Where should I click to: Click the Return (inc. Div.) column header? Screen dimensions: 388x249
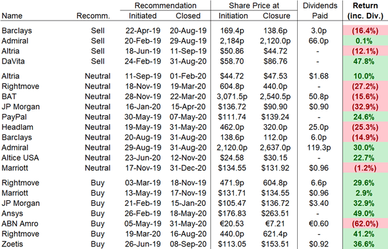[x=365, y=11]
